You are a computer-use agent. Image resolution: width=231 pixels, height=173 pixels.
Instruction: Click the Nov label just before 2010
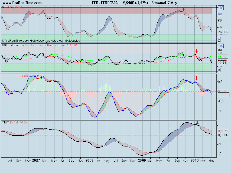(x=185, y=161)
